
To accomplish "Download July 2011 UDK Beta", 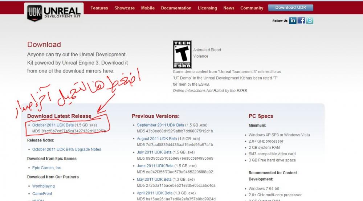I will coord(154,152).
